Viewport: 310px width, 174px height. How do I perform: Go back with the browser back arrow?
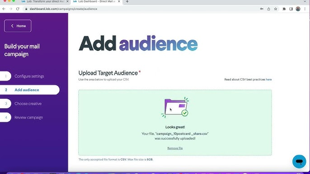(x=4, y=9)
